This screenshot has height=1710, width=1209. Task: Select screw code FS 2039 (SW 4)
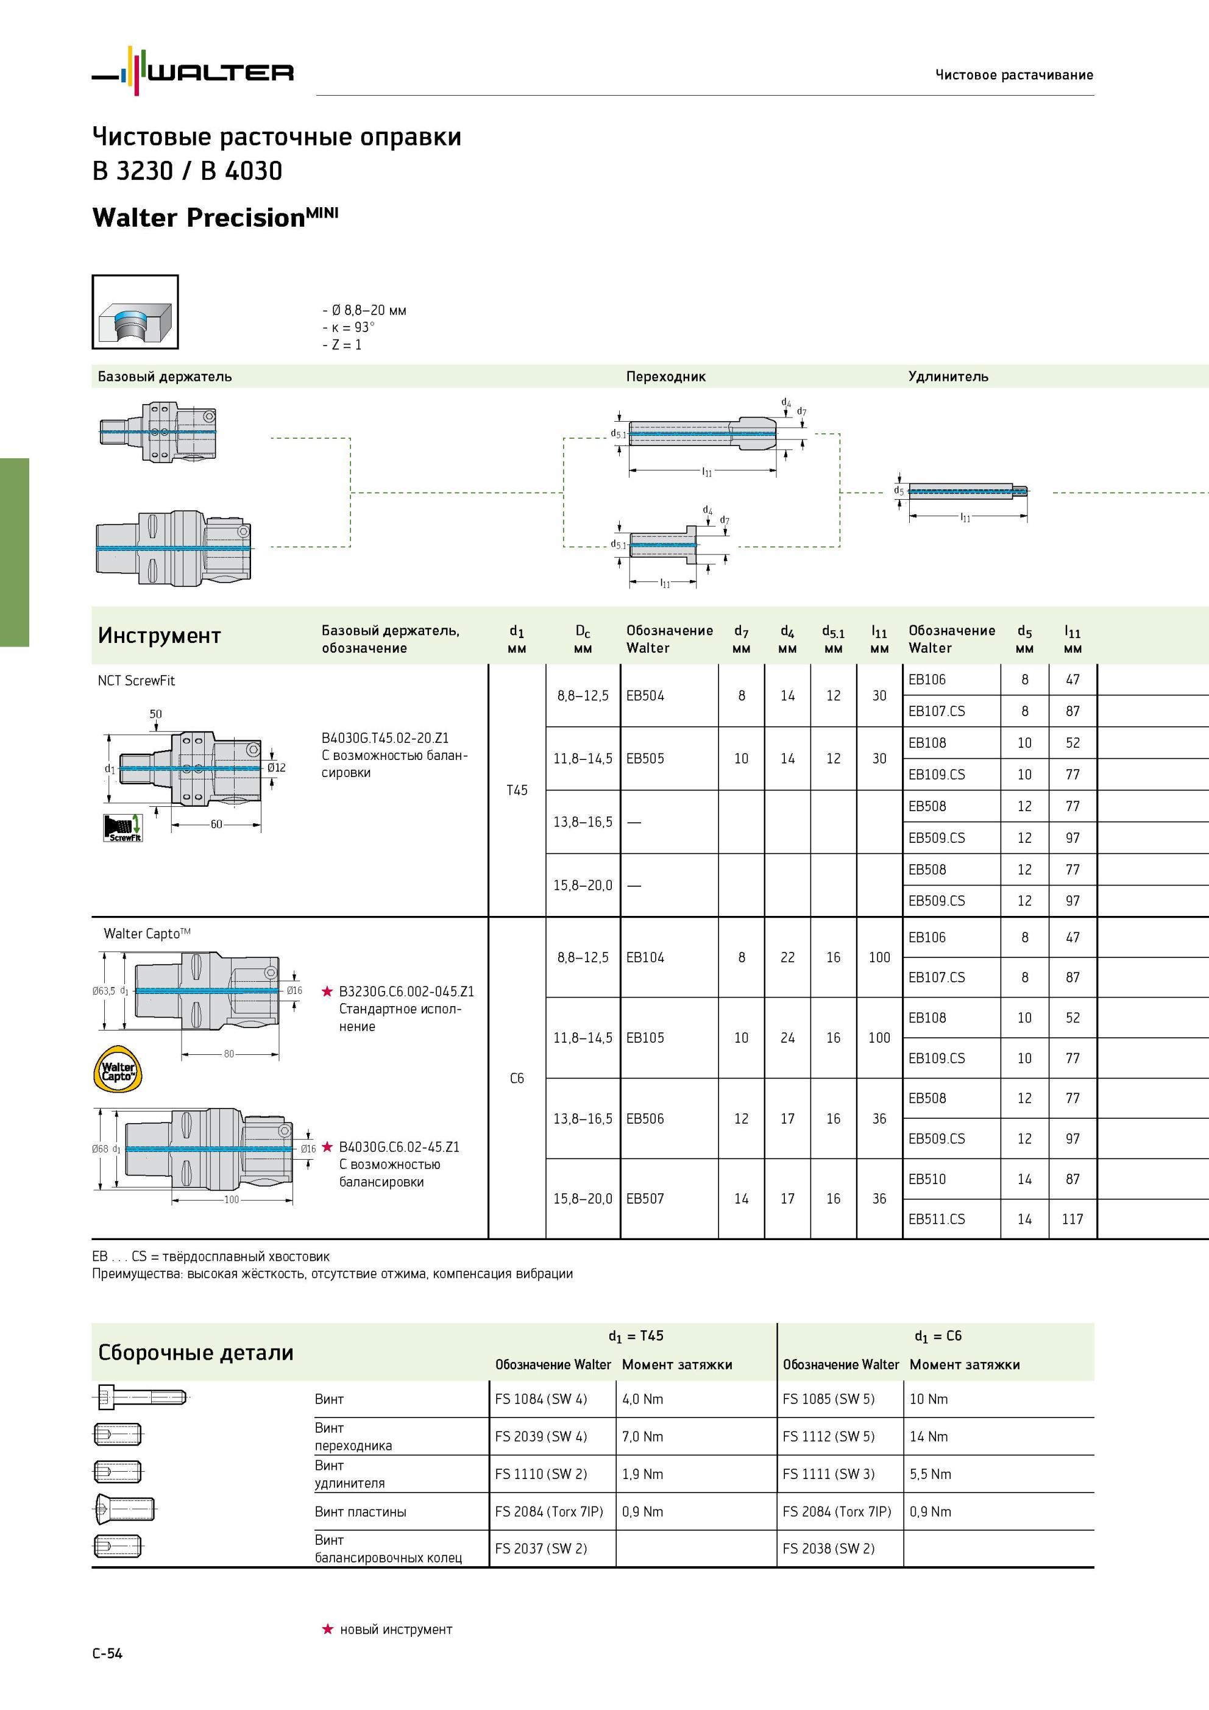541,1436
